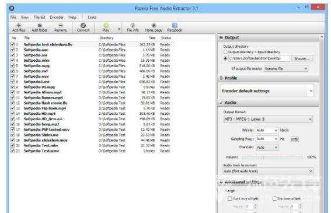Enable End time offset checkbox
The height and width of the screenshot is (213, 331).
tap(274, 198)
